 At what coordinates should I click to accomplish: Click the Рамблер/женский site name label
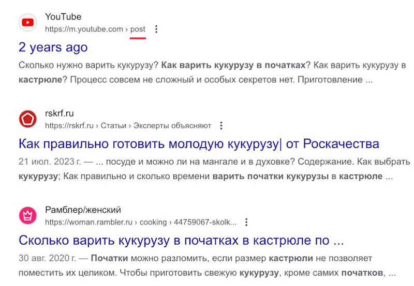click(x=83, y=210)
